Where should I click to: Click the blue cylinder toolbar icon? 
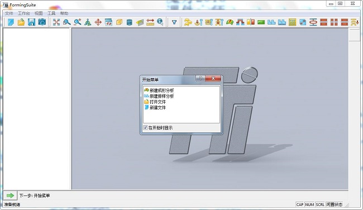pyautogui.click(x=130, y=22)
